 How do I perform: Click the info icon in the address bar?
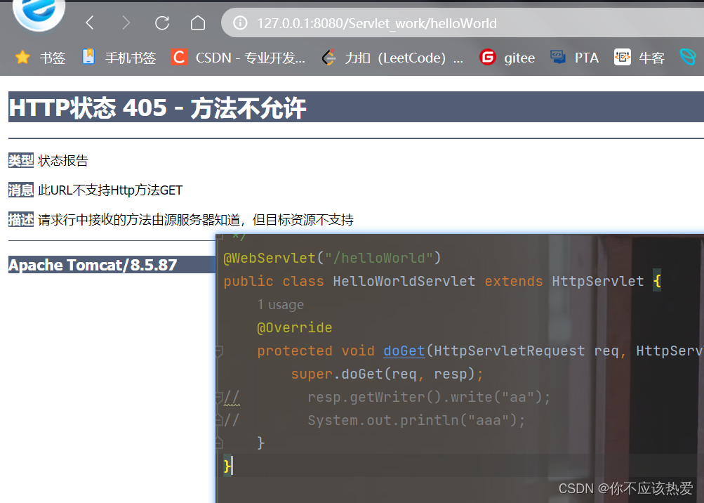(x=239, y=22)
